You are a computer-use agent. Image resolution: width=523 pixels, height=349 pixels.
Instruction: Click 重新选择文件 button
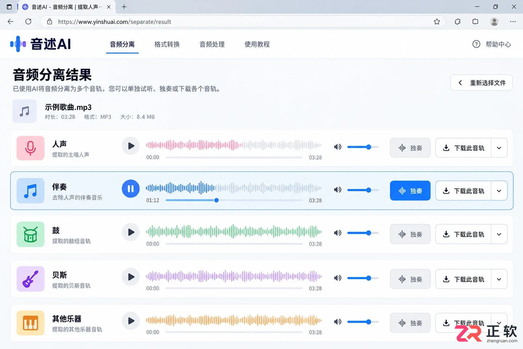(481, 83)
